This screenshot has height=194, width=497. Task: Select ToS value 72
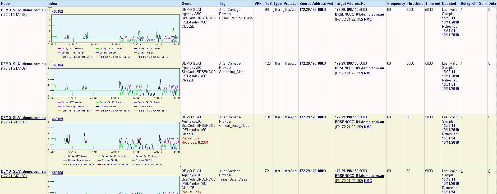[x=267, y=171]
